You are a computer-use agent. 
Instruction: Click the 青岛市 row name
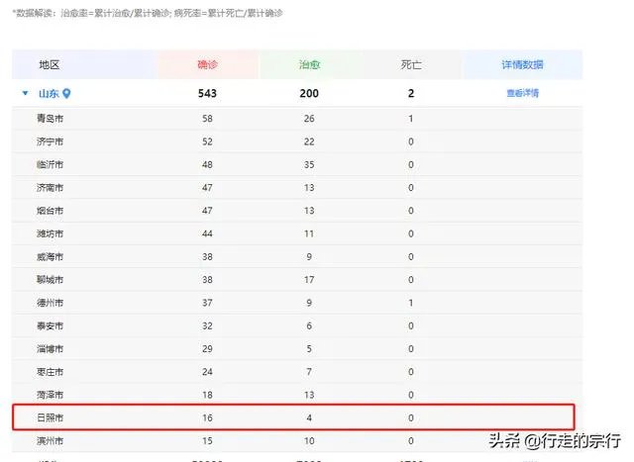click(x=51, y=119)
